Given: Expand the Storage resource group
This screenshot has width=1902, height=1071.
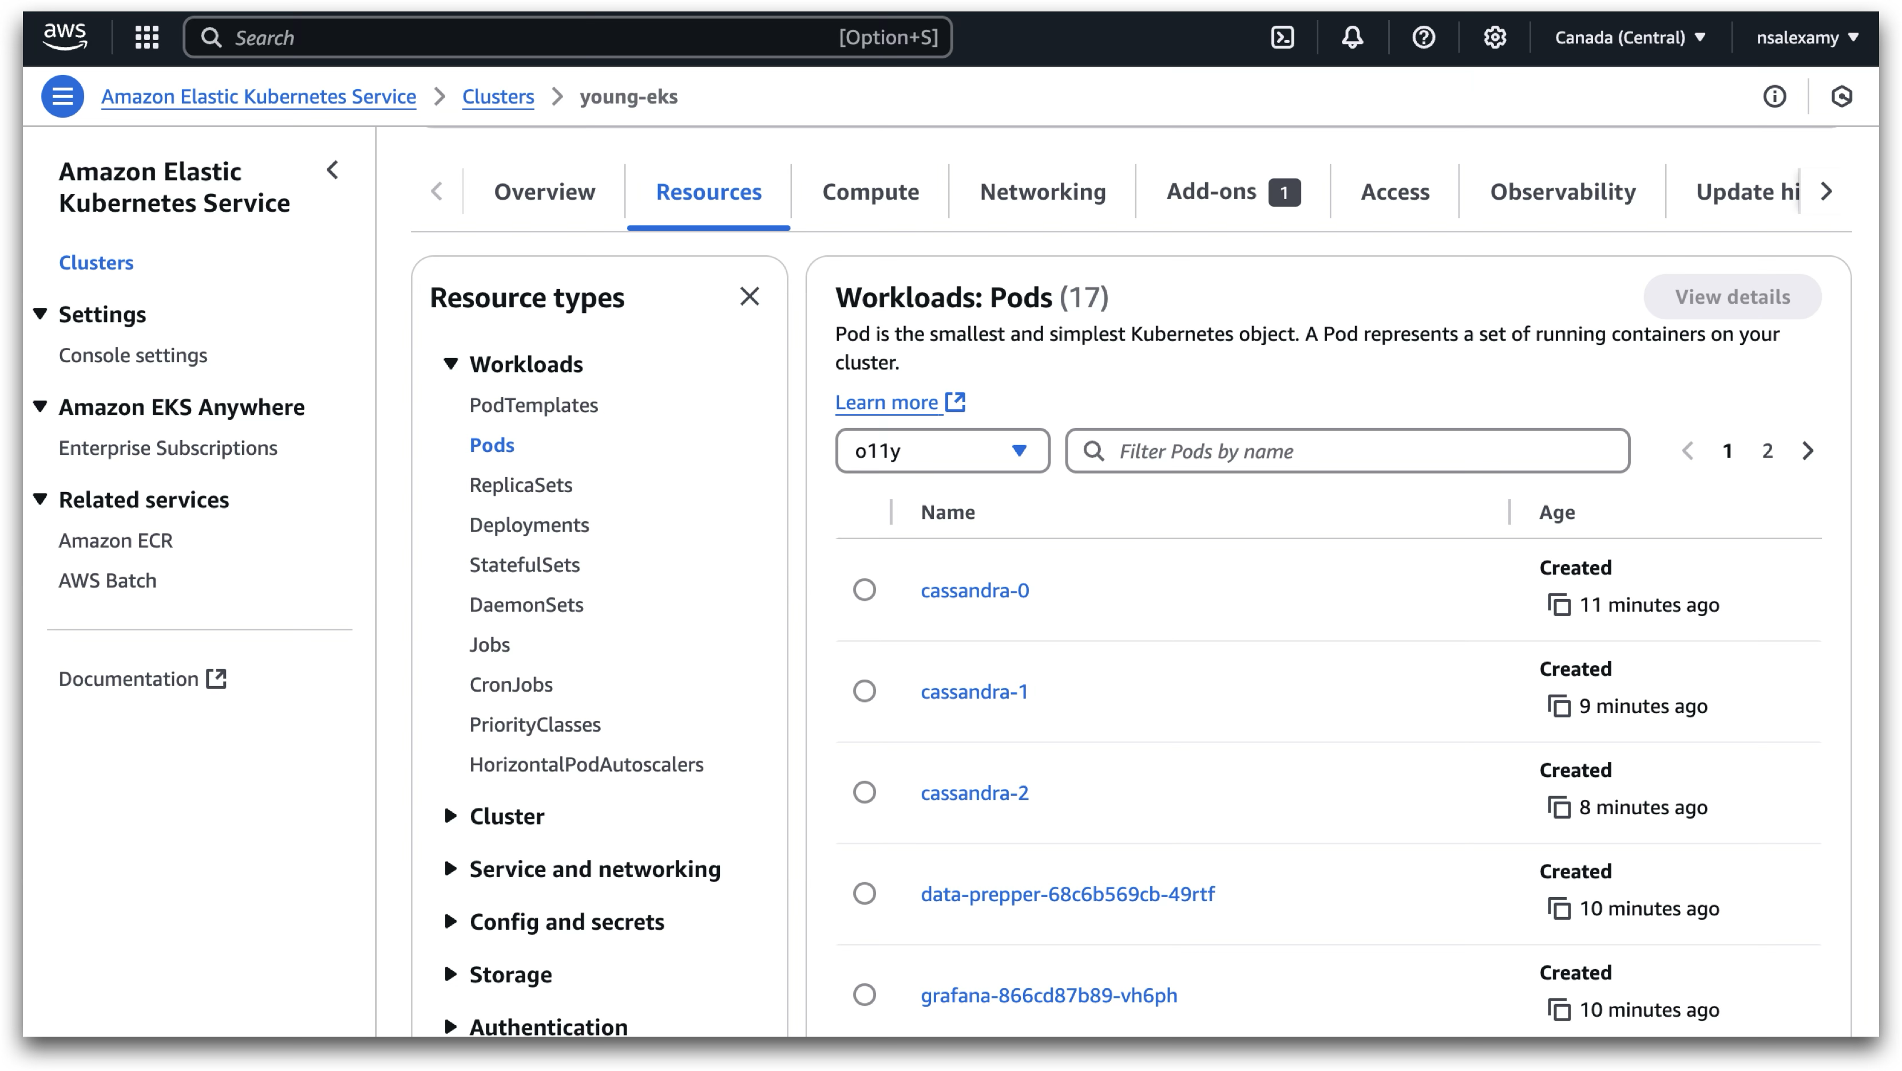Looking at the screenshot, I should pyautogui.click(x=450, y=974).
